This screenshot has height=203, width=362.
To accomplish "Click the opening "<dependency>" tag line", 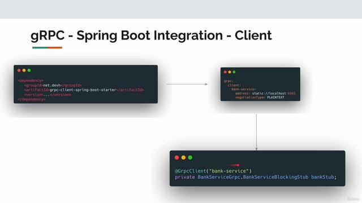I will point(31,81).
